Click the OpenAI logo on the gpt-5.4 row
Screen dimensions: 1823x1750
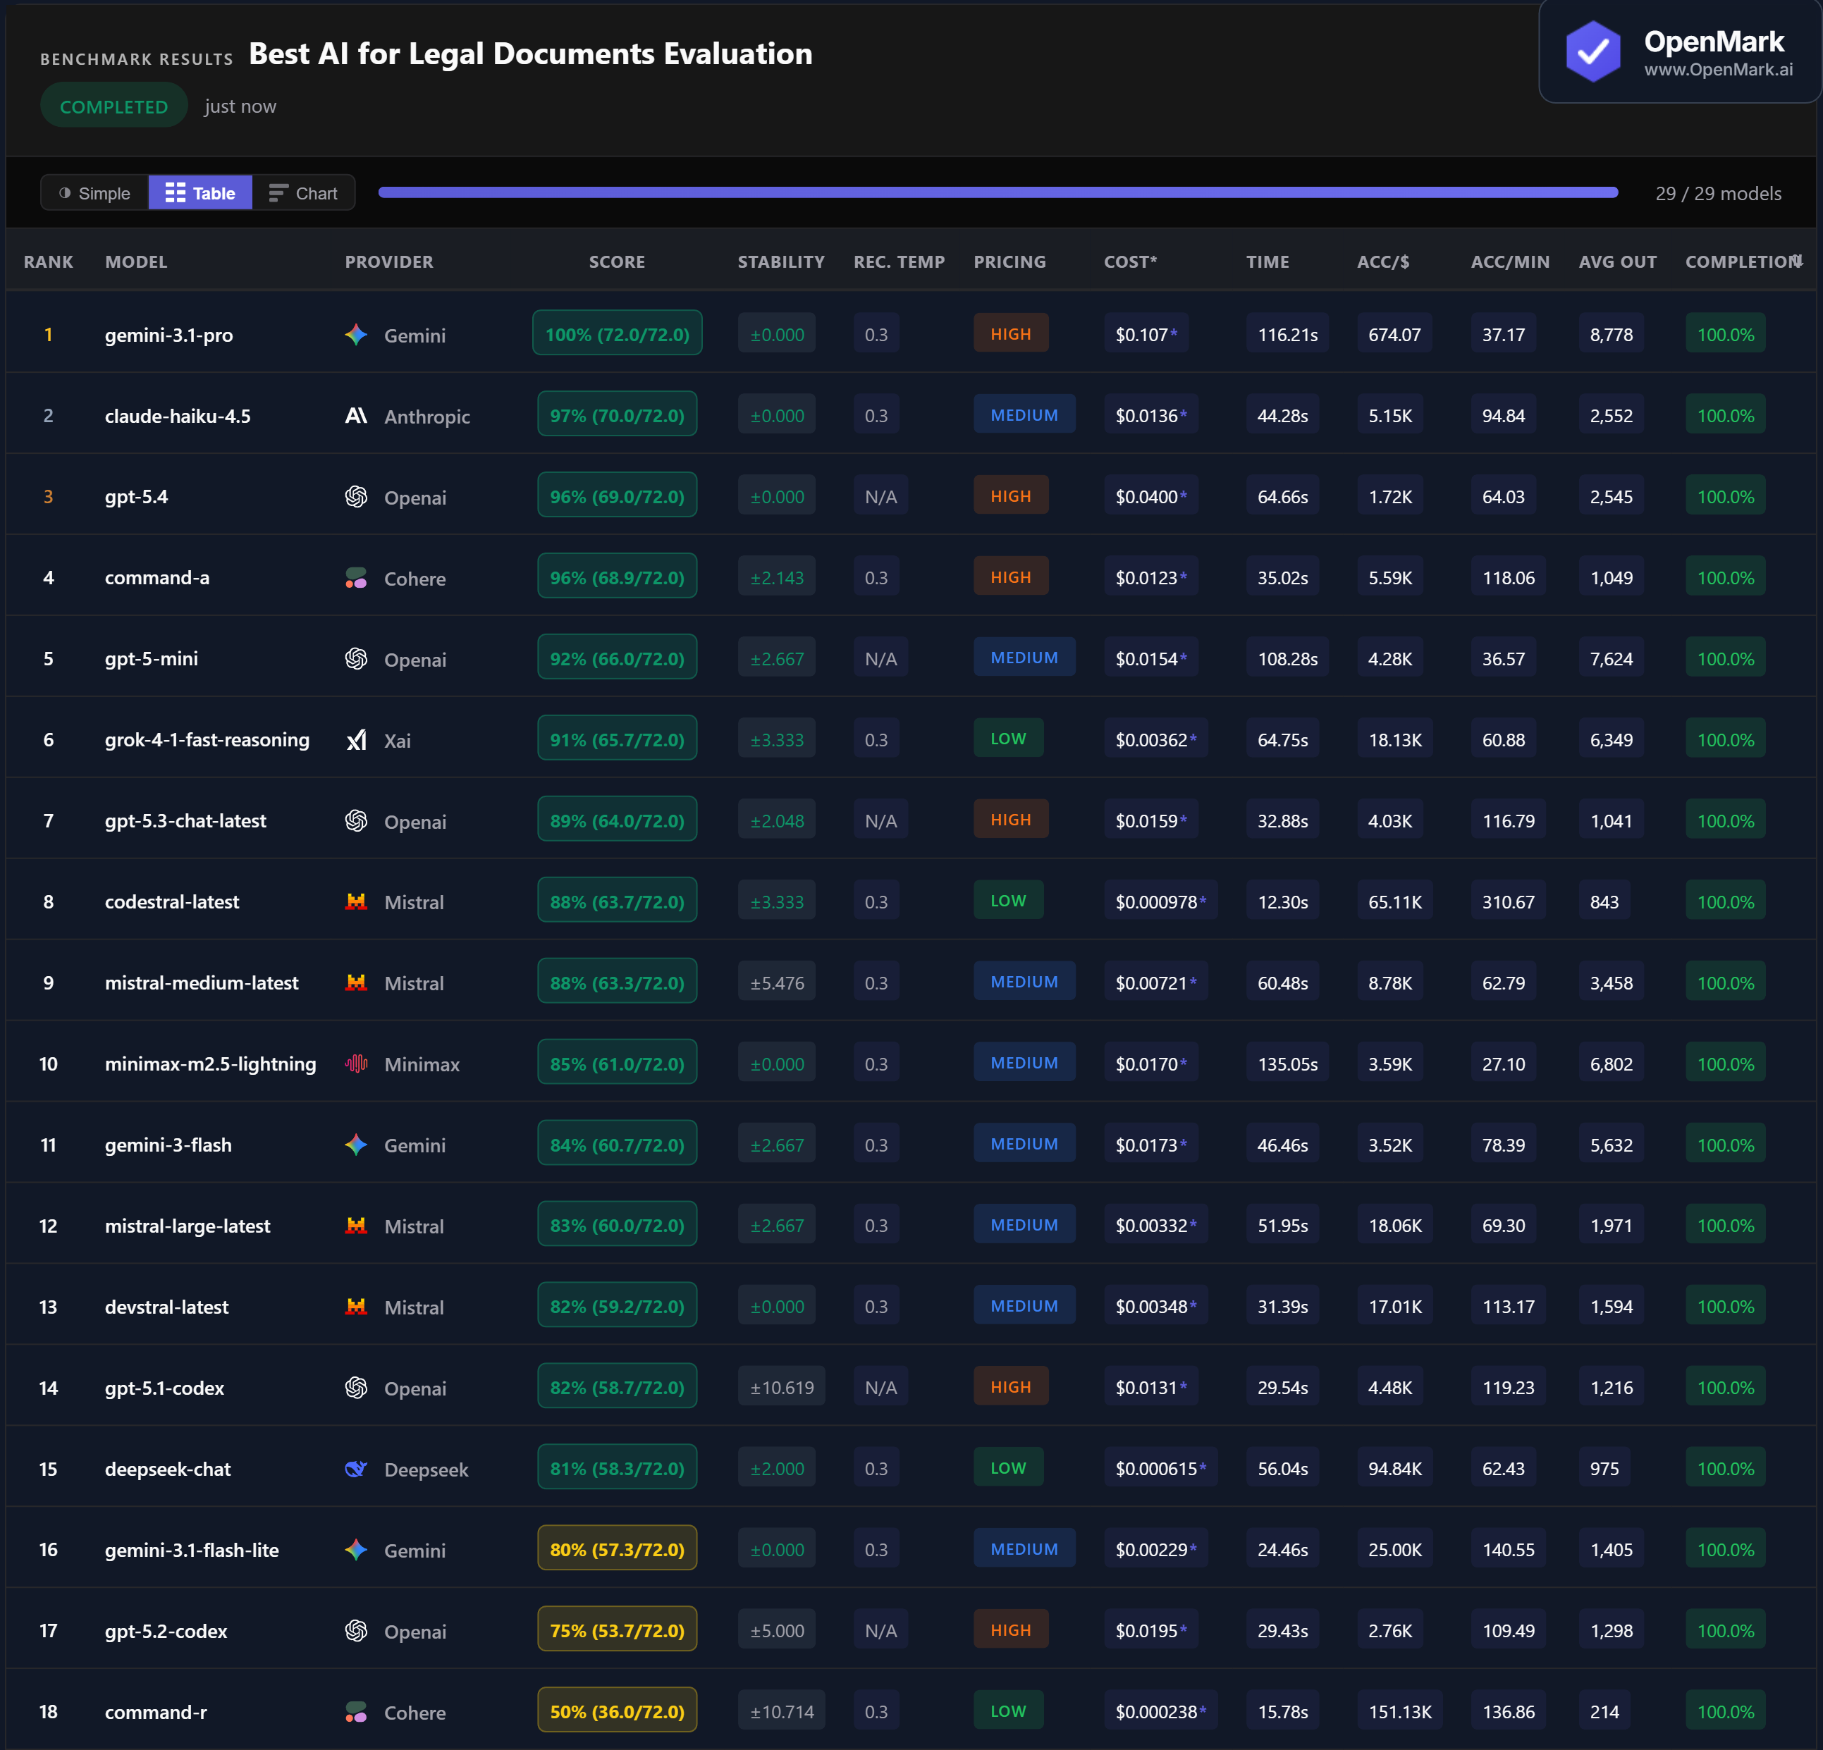[356, 497]
